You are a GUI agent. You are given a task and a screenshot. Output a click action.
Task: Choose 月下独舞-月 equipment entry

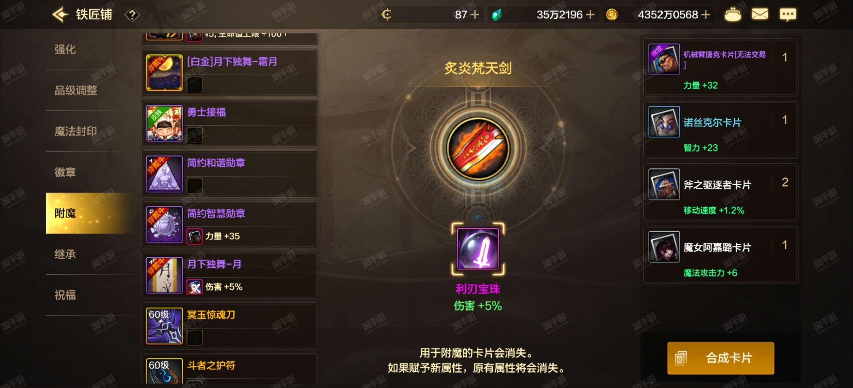pos(229,275)
